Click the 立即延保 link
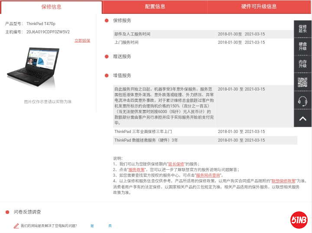The image size is (312, 233). tap(82, 41)
